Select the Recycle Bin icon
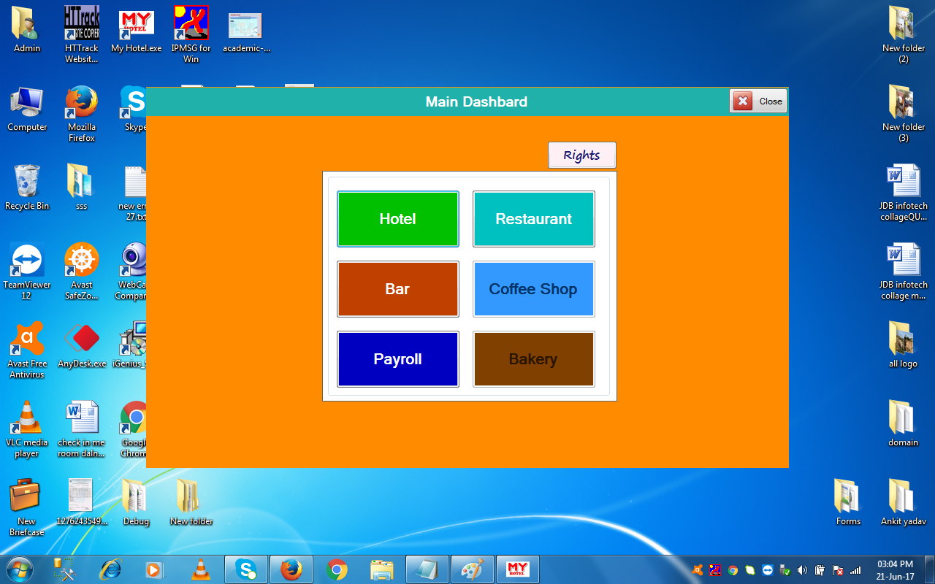Viewport: 935px width, 584px height. (x=27, y=188)
